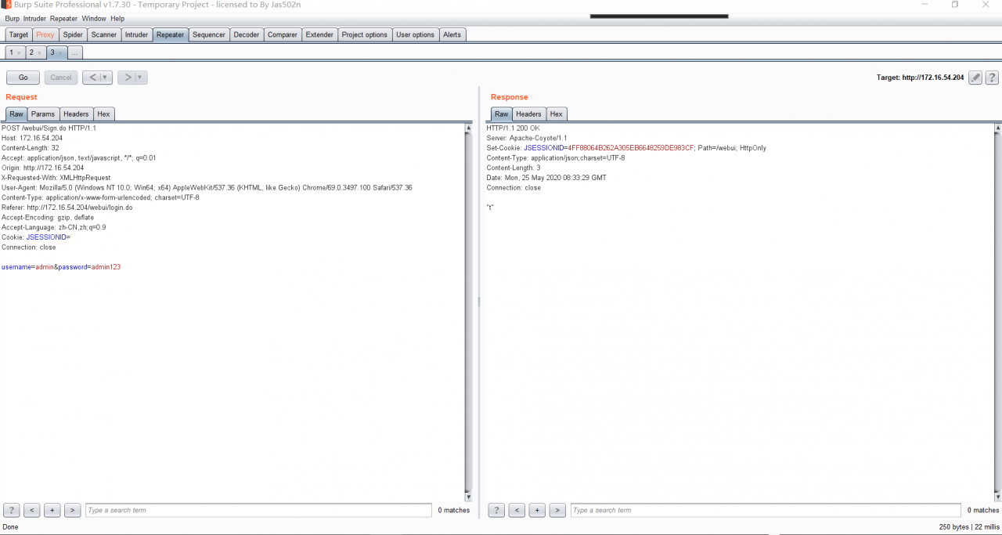
Task: Switch to the Comparer tab
Action: pos(283,34)
